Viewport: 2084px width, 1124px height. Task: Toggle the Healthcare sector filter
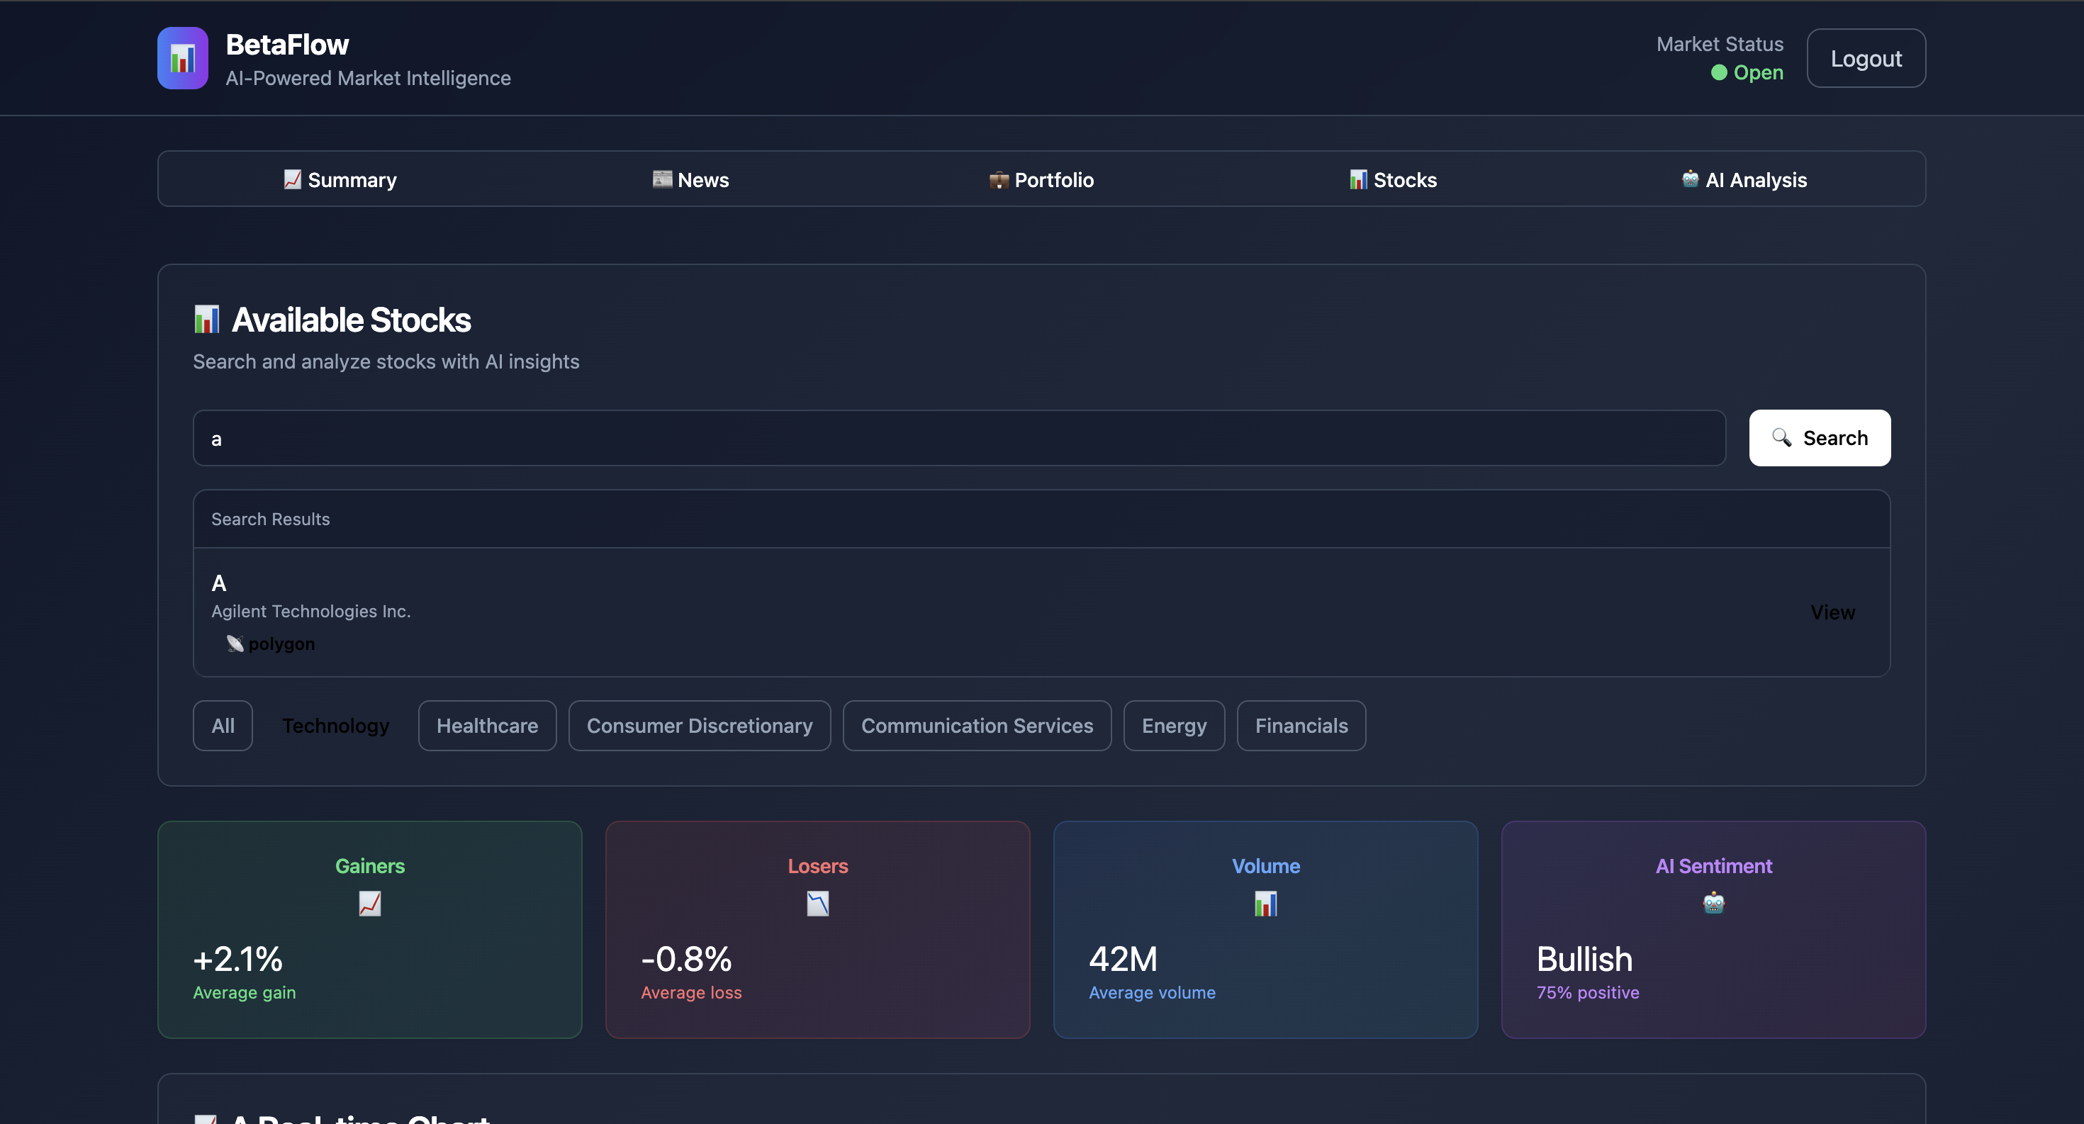tap(487, 725)
